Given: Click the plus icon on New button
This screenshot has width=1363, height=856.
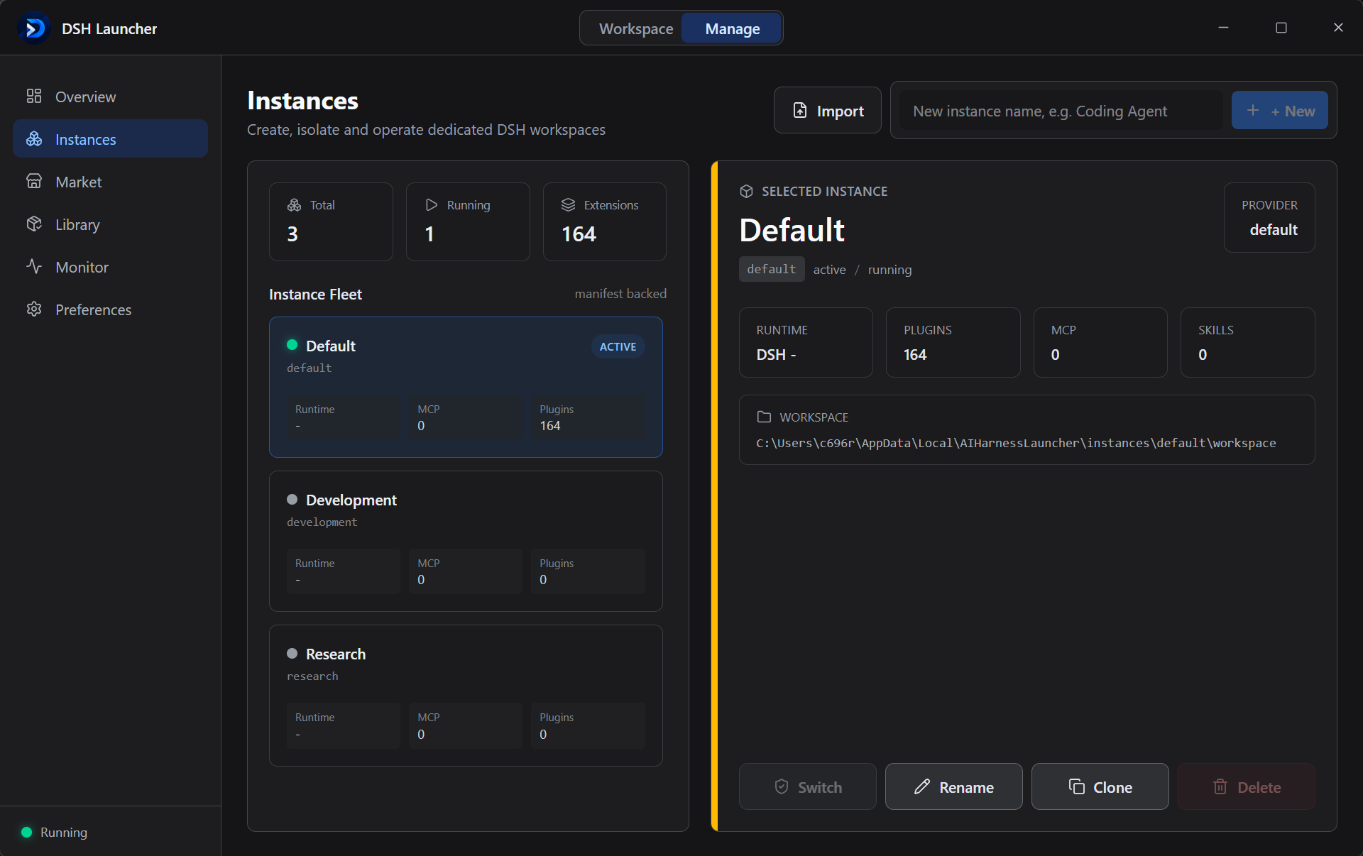Looking at the screenshot, I should click(1253, 111).
